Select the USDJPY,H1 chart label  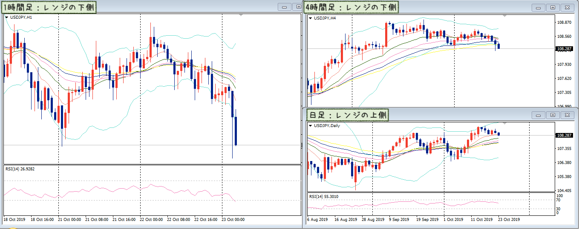click(21, 17)
